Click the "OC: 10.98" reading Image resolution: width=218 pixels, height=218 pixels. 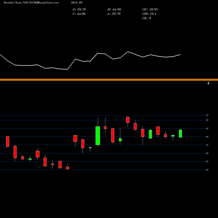(x=150, y=10)
